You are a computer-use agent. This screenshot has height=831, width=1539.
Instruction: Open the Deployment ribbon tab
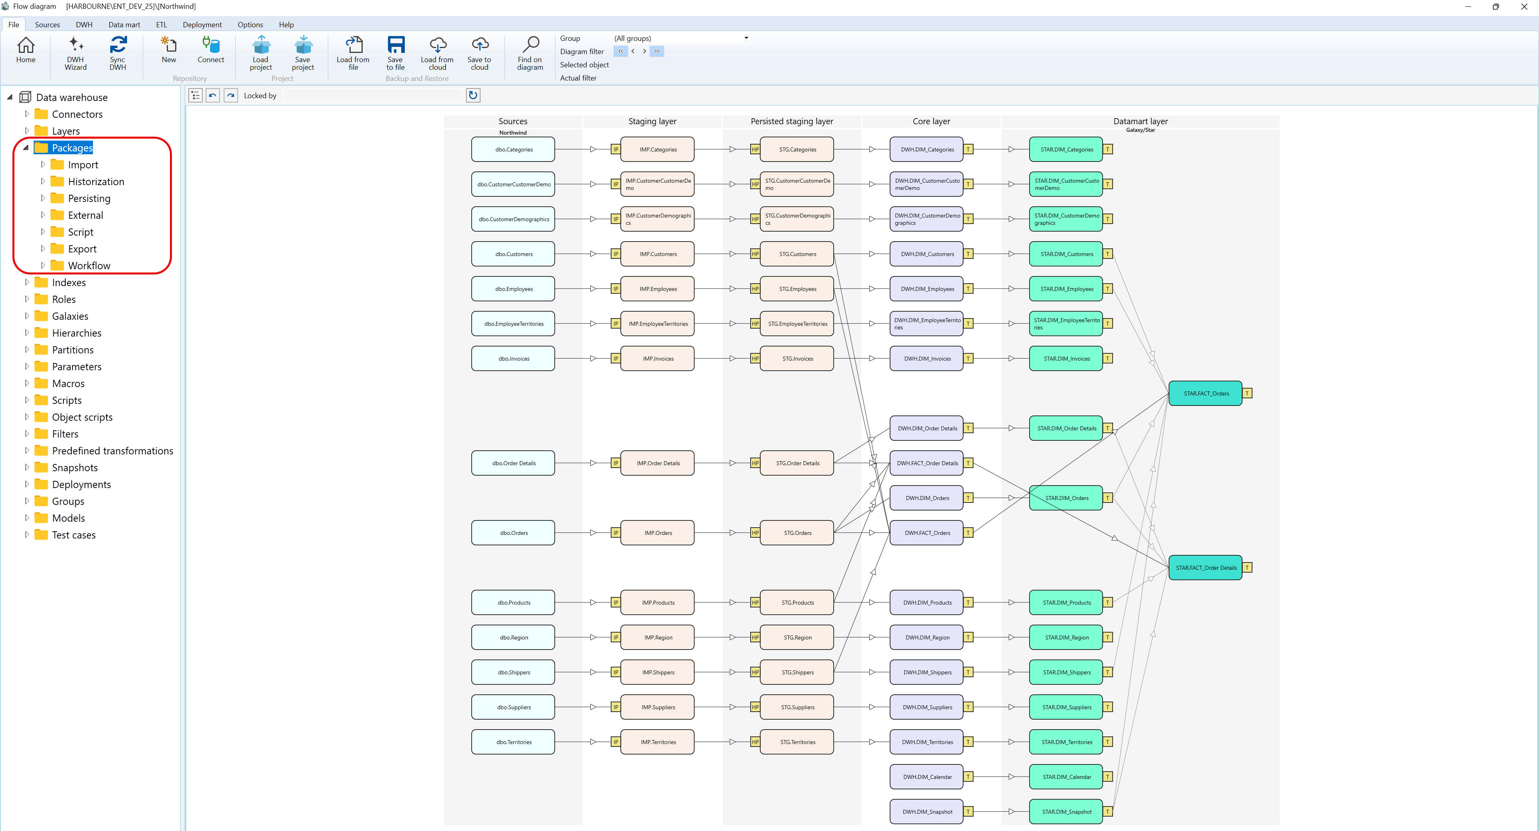coord(202,24)
